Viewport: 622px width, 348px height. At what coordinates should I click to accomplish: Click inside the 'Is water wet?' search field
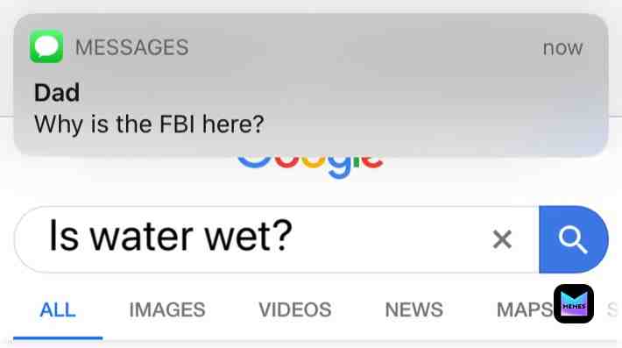[277, 239]
